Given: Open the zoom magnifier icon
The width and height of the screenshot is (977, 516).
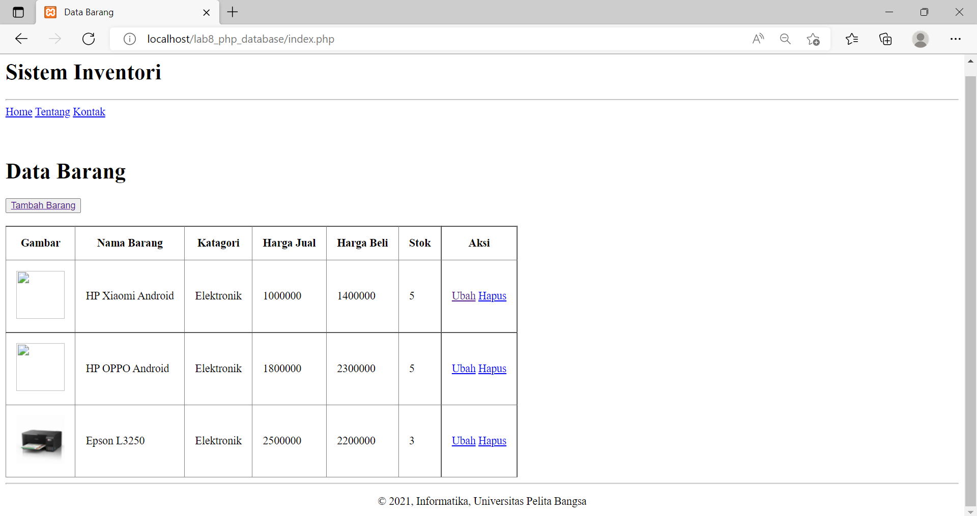Looking at the screenshot, I should pyautogui.click(x=785, y=39).
